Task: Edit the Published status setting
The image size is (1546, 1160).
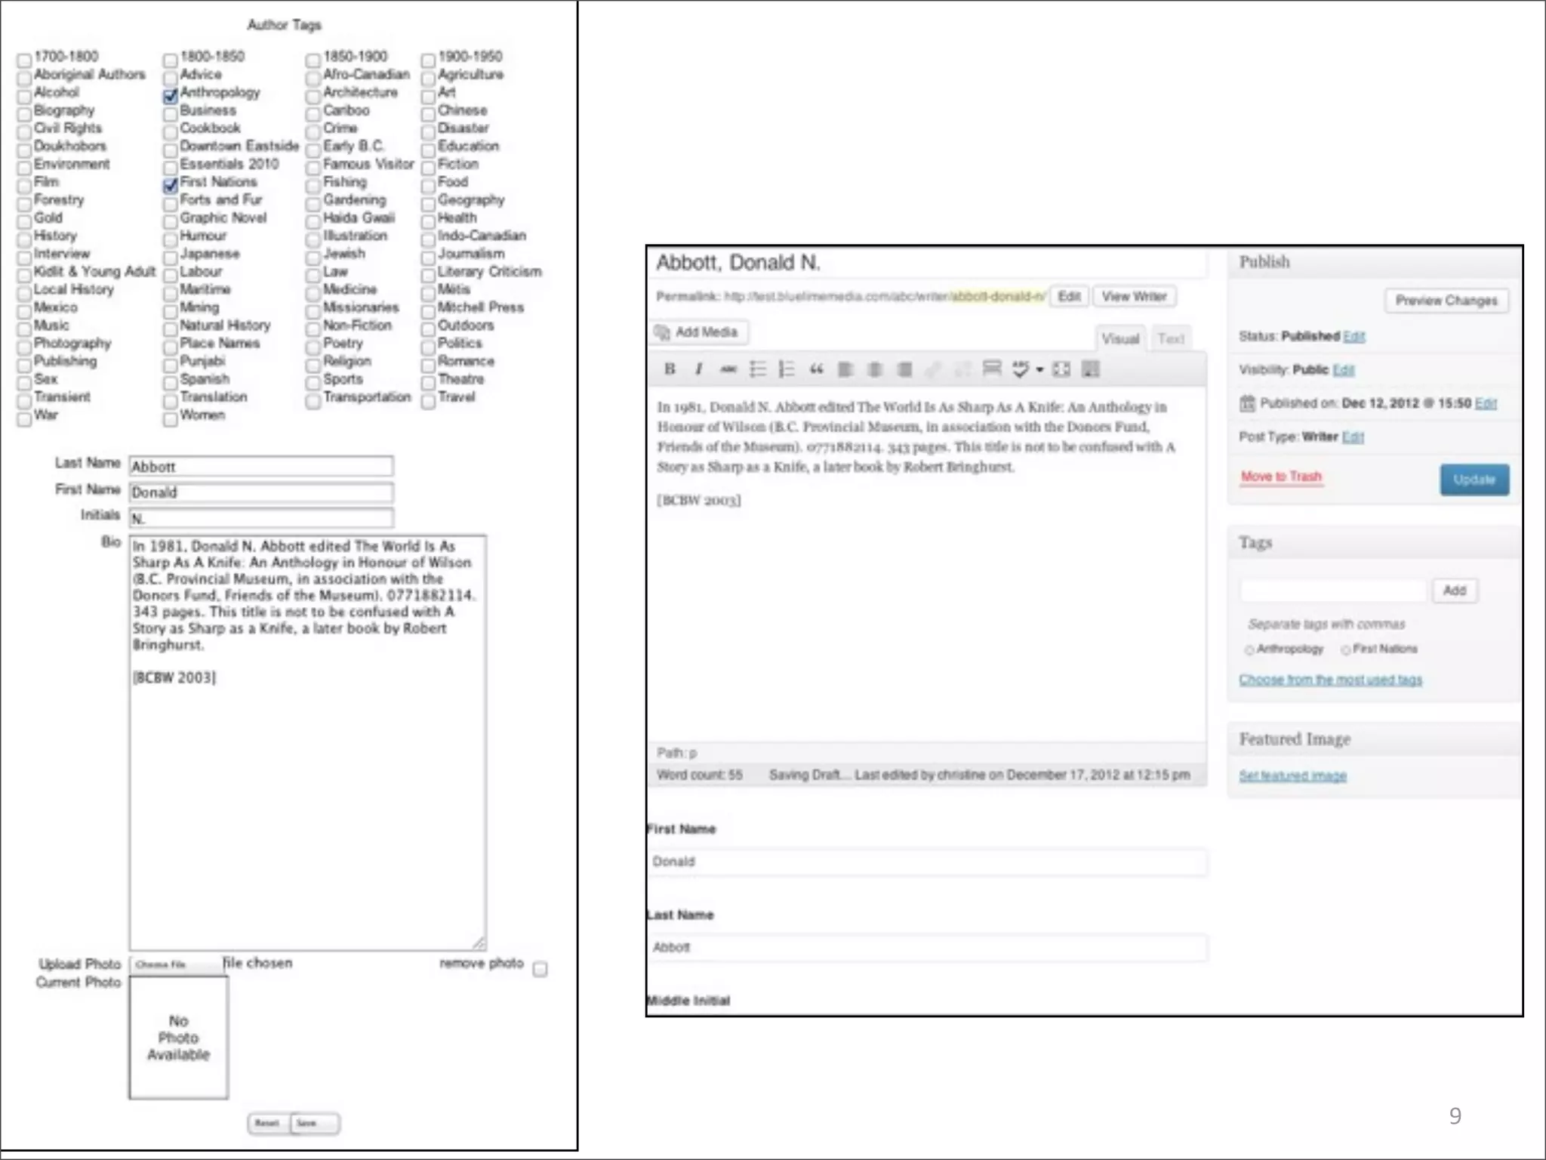Action: pyautogui.click(x=1354, y=336)
